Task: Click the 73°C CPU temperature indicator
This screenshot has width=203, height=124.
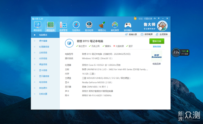Action: coord(185,52)
